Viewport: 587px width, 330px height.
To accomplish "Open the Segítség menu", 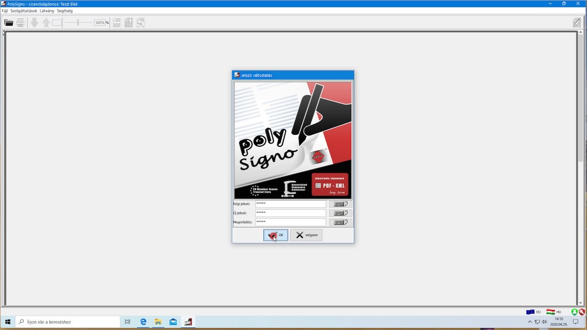I will point(65,11).
